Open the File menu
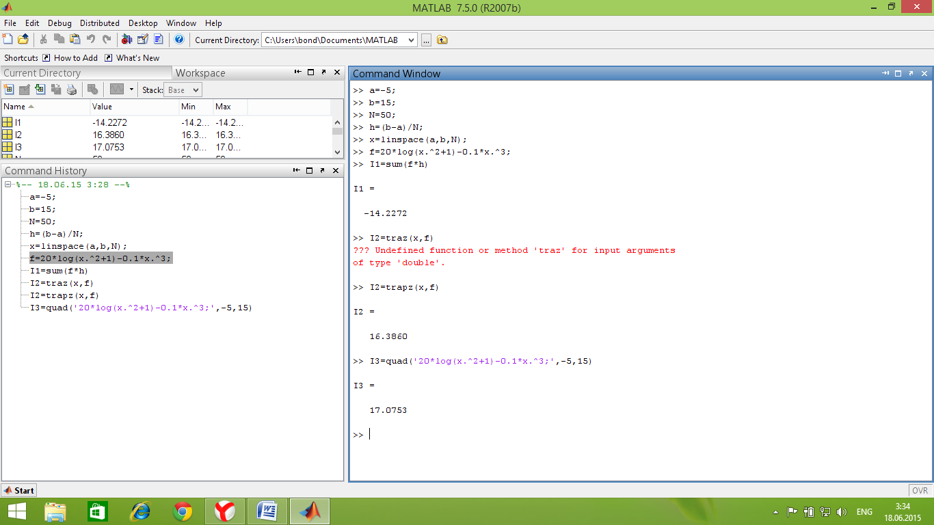The image size is (934, 525). pyautogui.click(x=10, y=23)
